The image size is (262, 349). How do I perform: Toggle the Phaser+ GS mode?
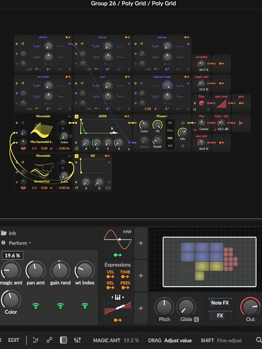170,123
